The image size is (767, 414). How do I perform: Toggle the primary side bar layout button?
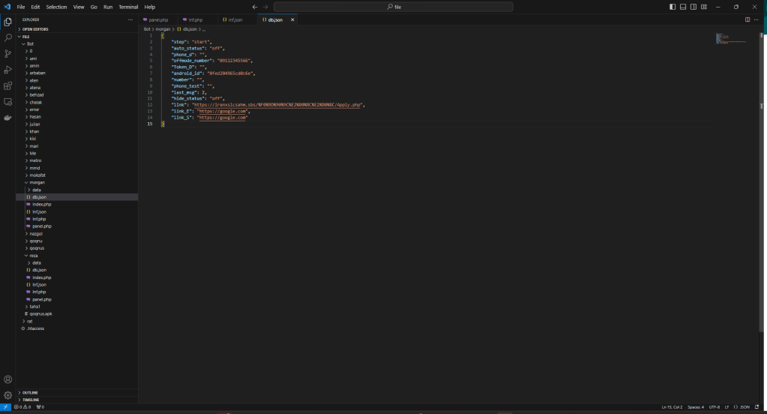tap(673, 7)
